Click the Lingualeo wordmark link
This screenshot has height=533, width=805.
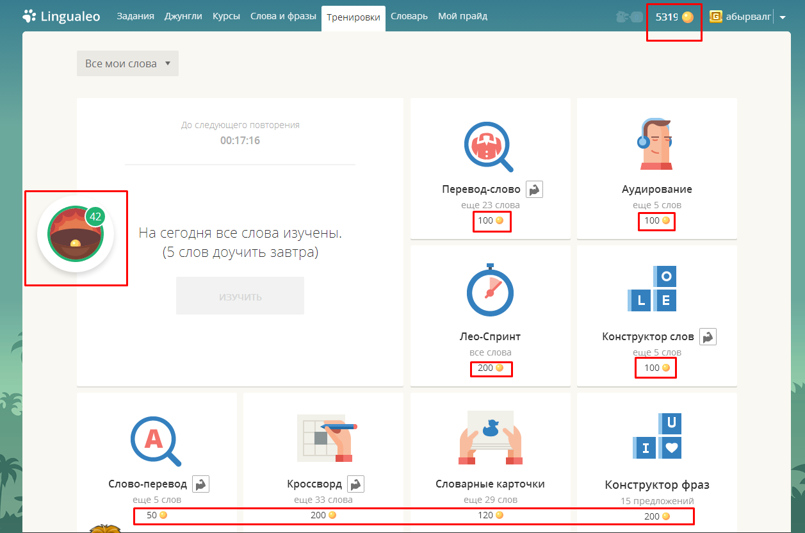tap(70, 17)
